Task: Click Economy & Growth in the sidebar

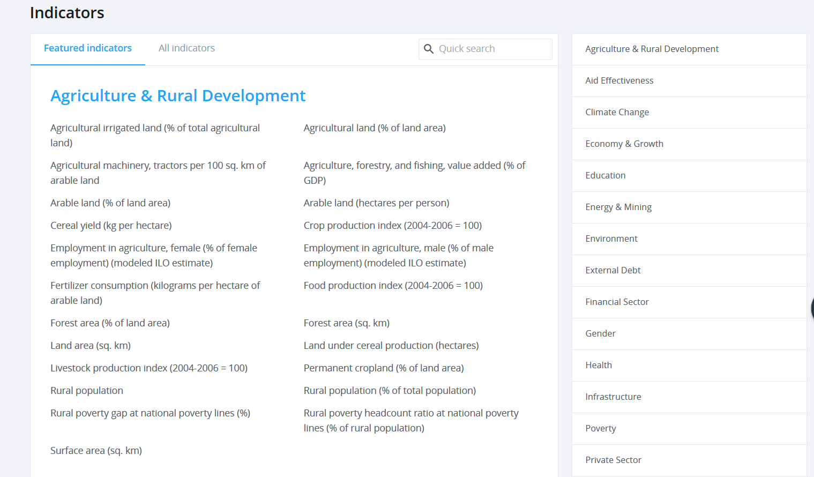Action: point(624,144)
